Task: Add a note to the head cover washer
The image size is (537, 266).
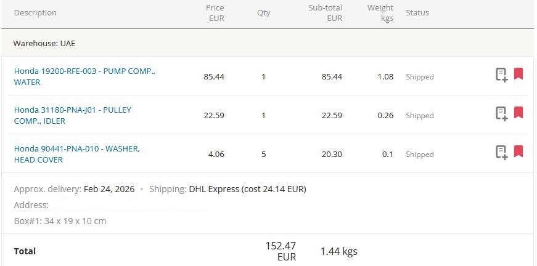Action: 502,152
